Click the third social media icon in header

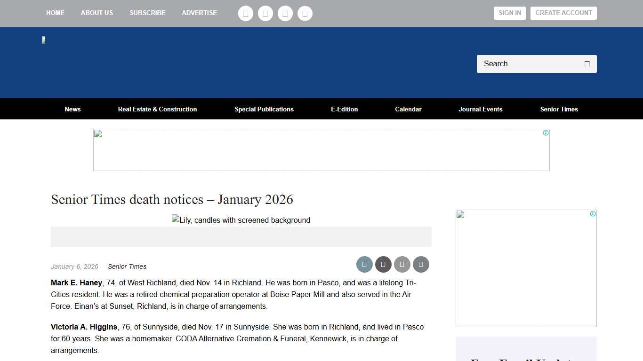(x=285, y=13)
